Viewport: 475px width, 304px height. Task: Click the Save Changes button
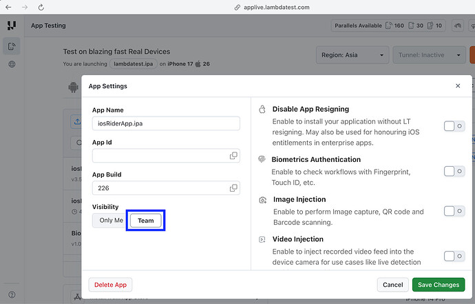tap(438, 285)
